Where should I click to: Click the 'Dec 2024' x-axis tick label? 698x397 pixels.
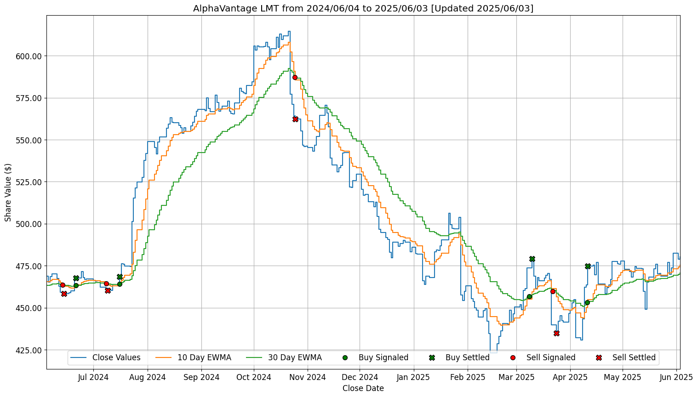(x=360, y=378)
